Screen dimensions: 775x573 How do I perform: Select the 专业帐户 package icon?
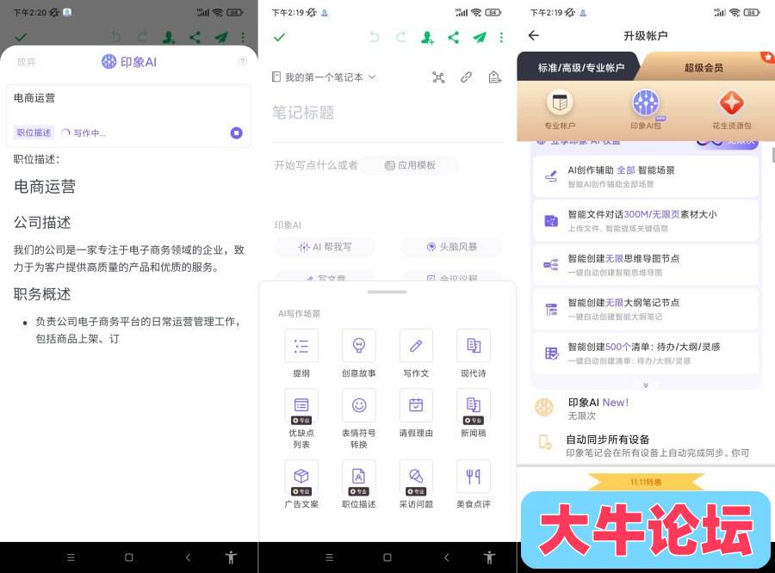point(560,102)
